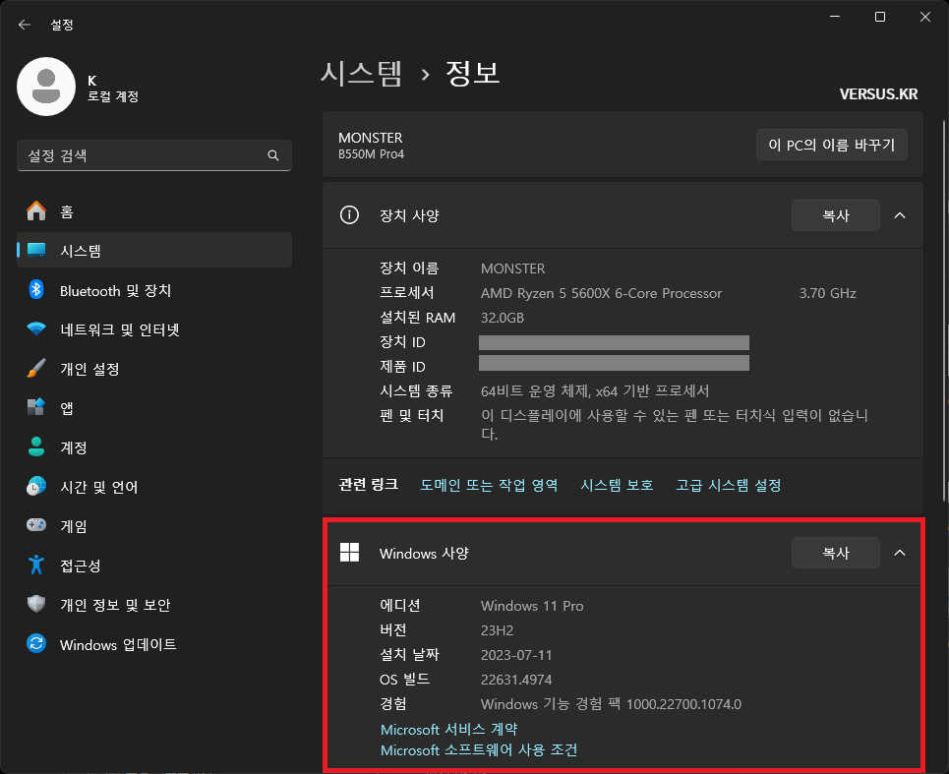Image resolution: width=949 pixels, height=774 pixels.
Task: Collapse the Windows 사양 section chevron
Action: tap(900, 553)
